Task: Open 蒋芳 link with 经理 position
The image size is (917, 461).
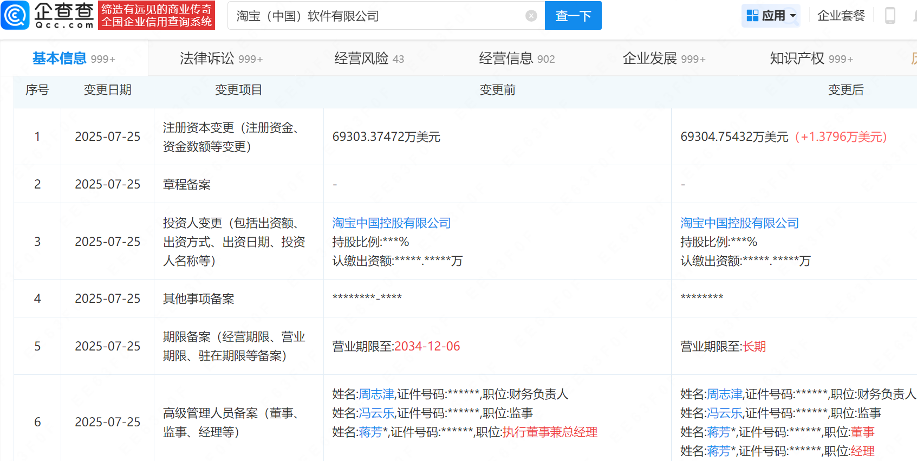Action: click(x=719, y=451)
